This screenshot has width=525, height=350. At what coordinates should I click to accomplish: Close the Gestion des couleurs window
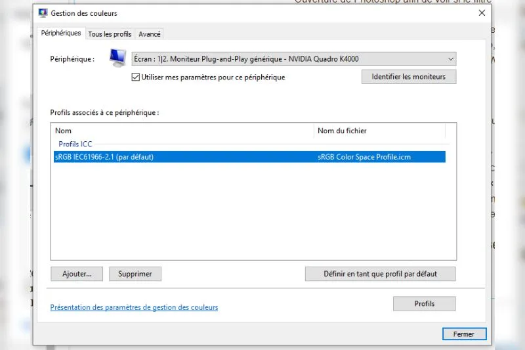482,12
